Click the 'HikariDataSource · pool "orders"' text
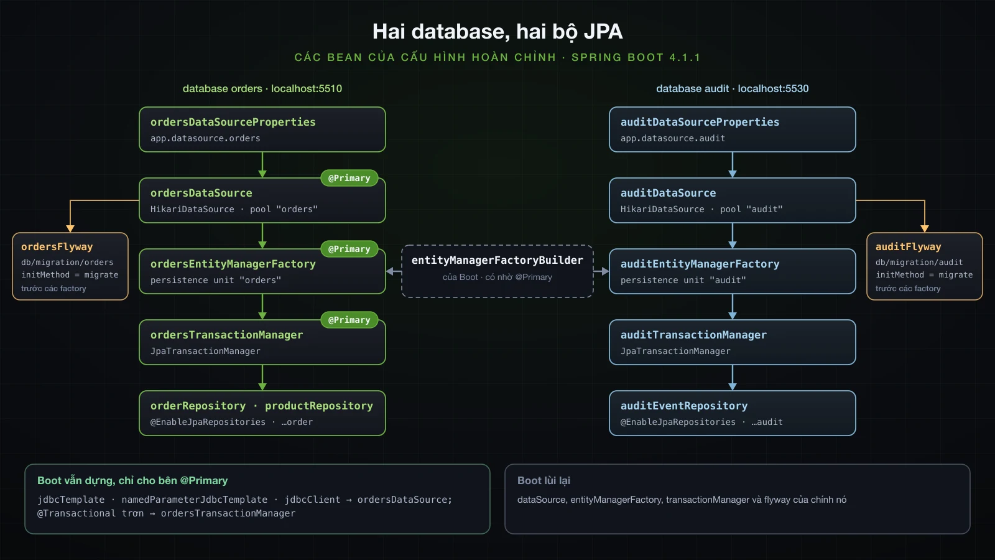 tap(234, 209)
